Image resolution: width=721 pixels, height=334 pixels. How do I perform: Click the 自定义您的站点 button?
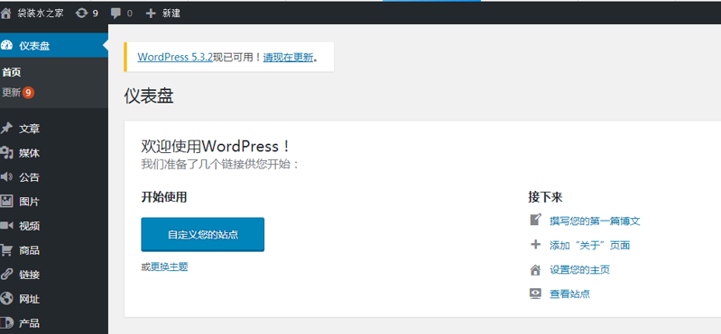coord(203,234)
